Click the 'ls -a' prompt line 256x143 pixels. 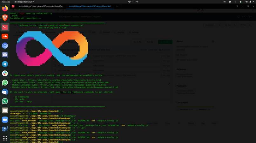tap(44, 123)
